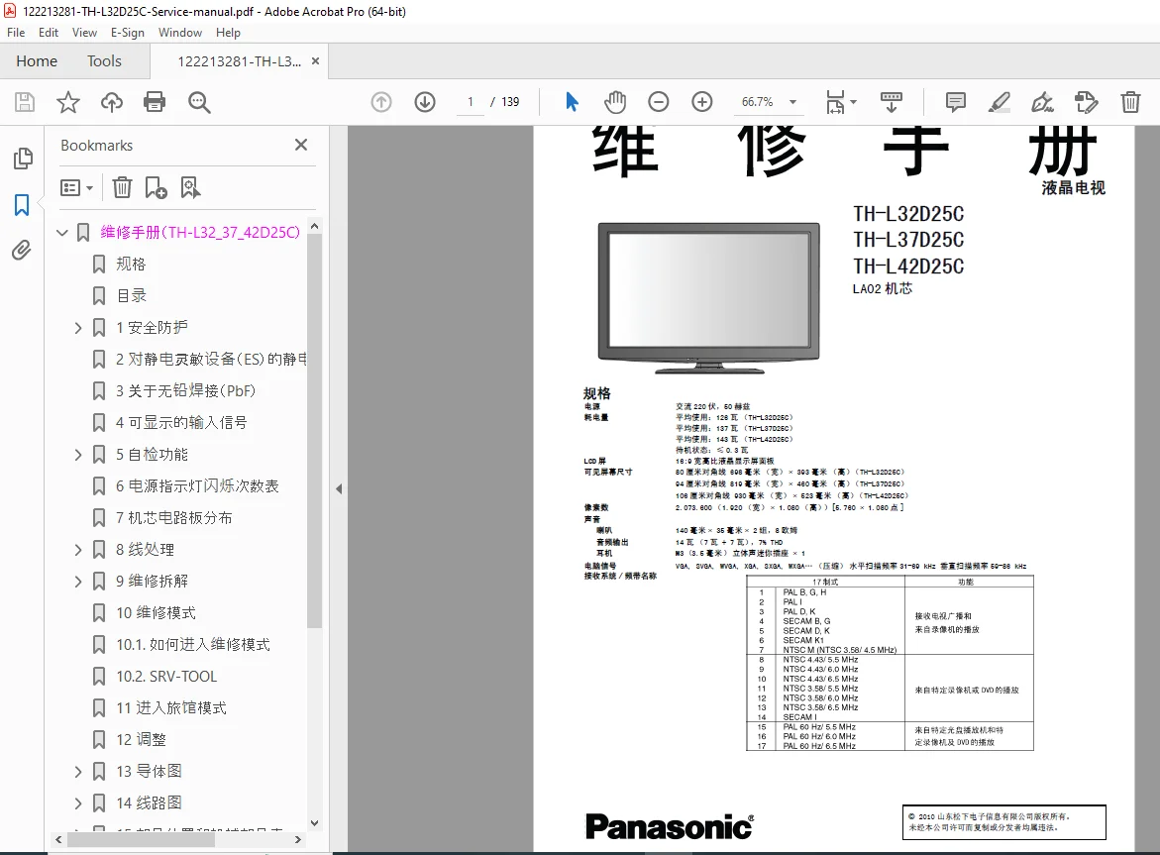1160x855 pixels.
Task: Jump to 6 电源指示灯闪烁次数表 bookmark
Action: pos(197,486)
